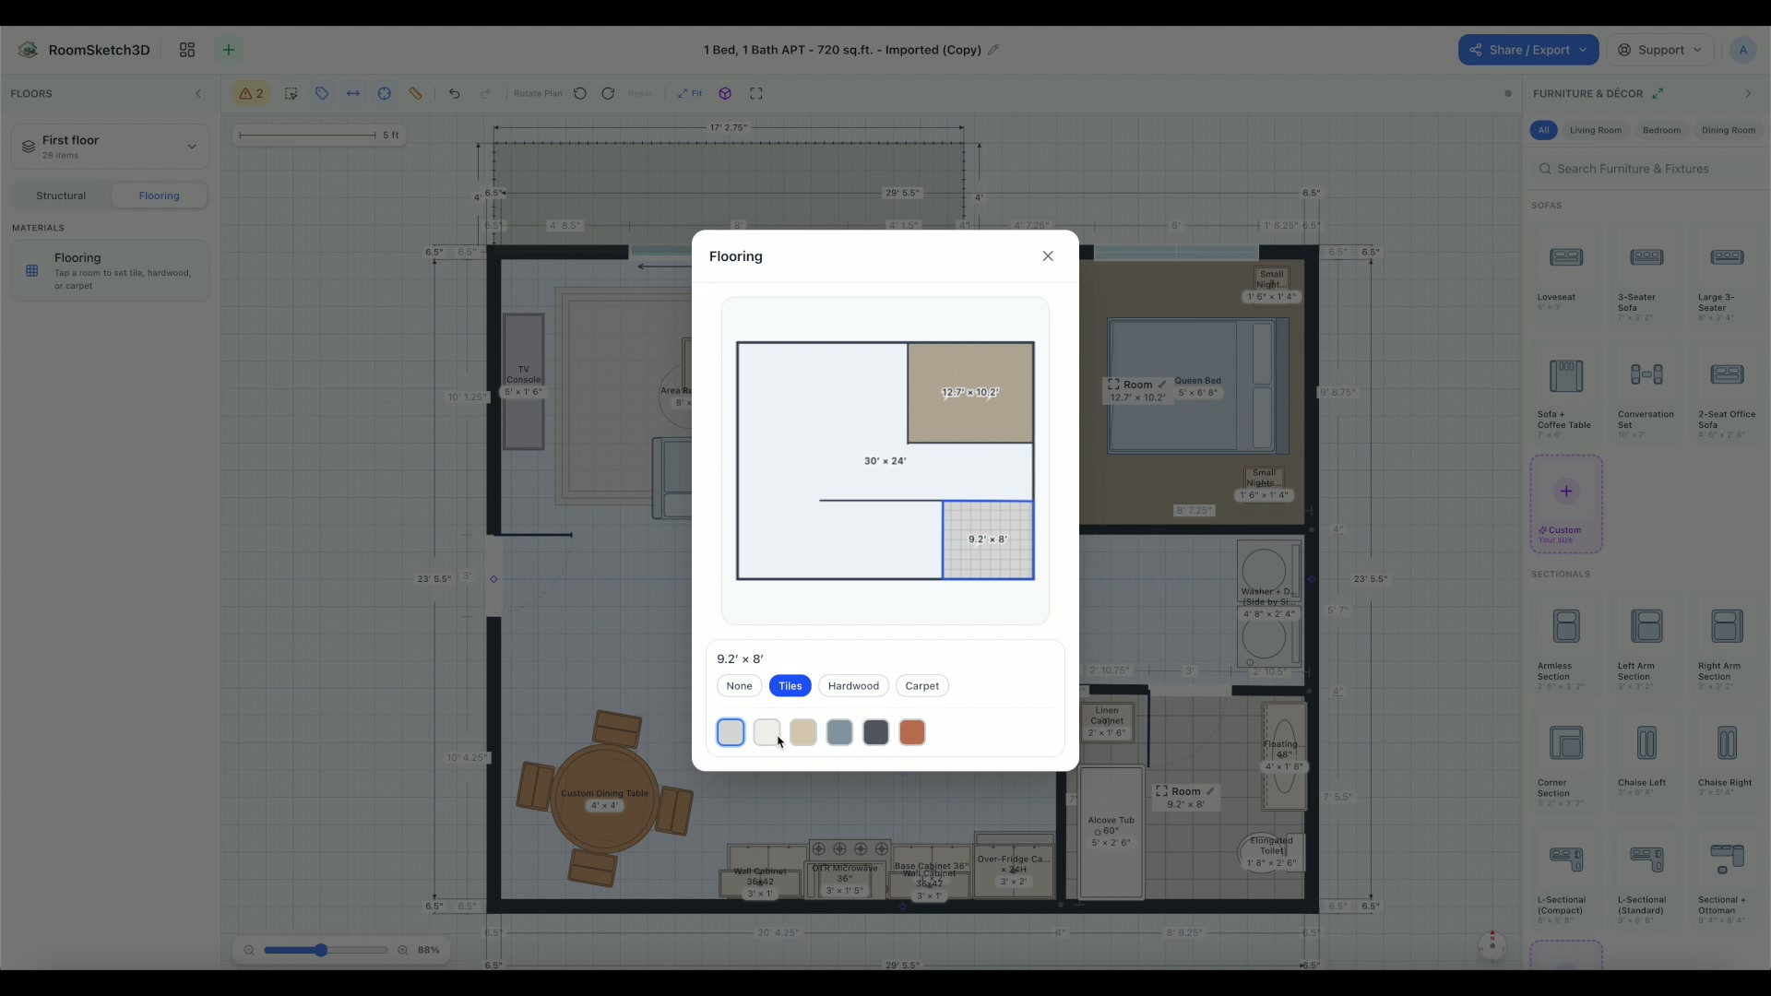Screen dimensions: 1771x996
Task: Switch to the Structural tab
Action: click(61, 196)
